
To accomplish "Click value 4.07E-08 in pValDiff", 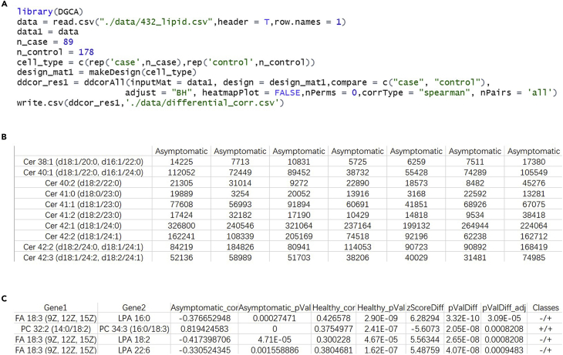I will tap(463, 350).
